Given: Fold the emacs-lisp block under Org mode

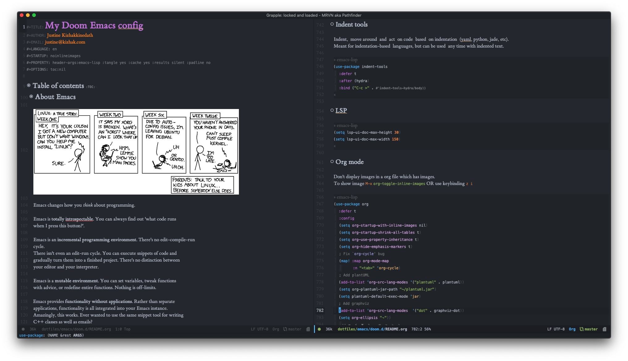Looking at the screenshot, I should tap(346, 197).
